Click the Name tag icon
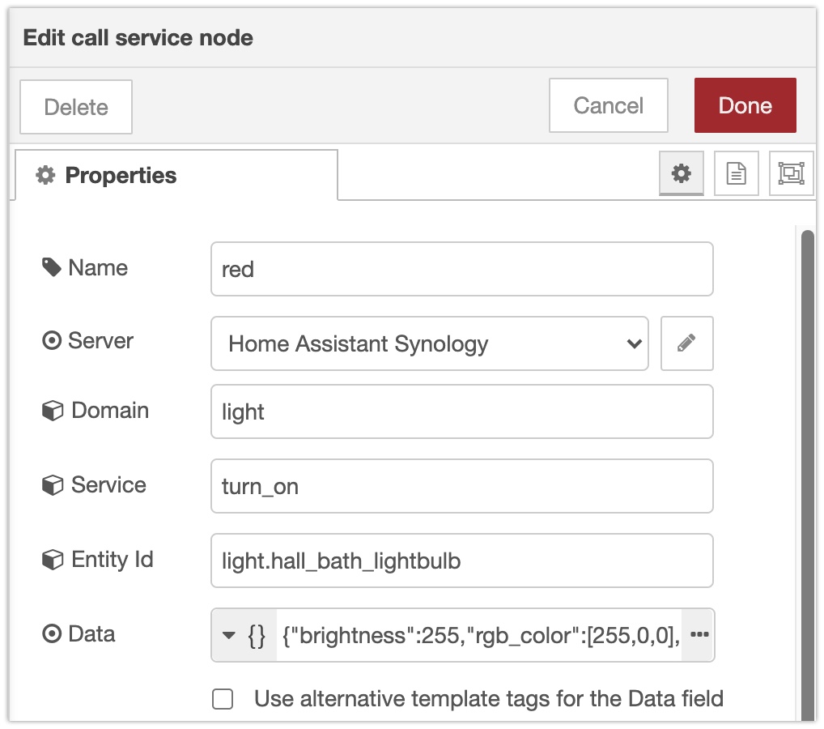 pyautogui.click(x=52, y=268)
